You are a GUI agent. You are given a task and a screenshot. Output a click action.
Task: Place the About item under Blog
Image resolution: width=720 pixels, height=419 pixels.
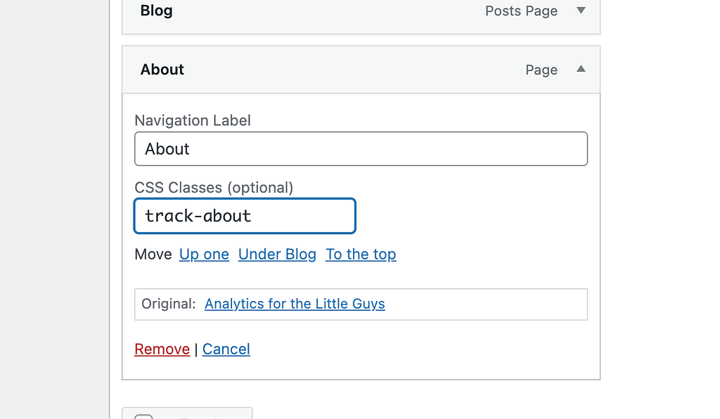click(277, 254)
